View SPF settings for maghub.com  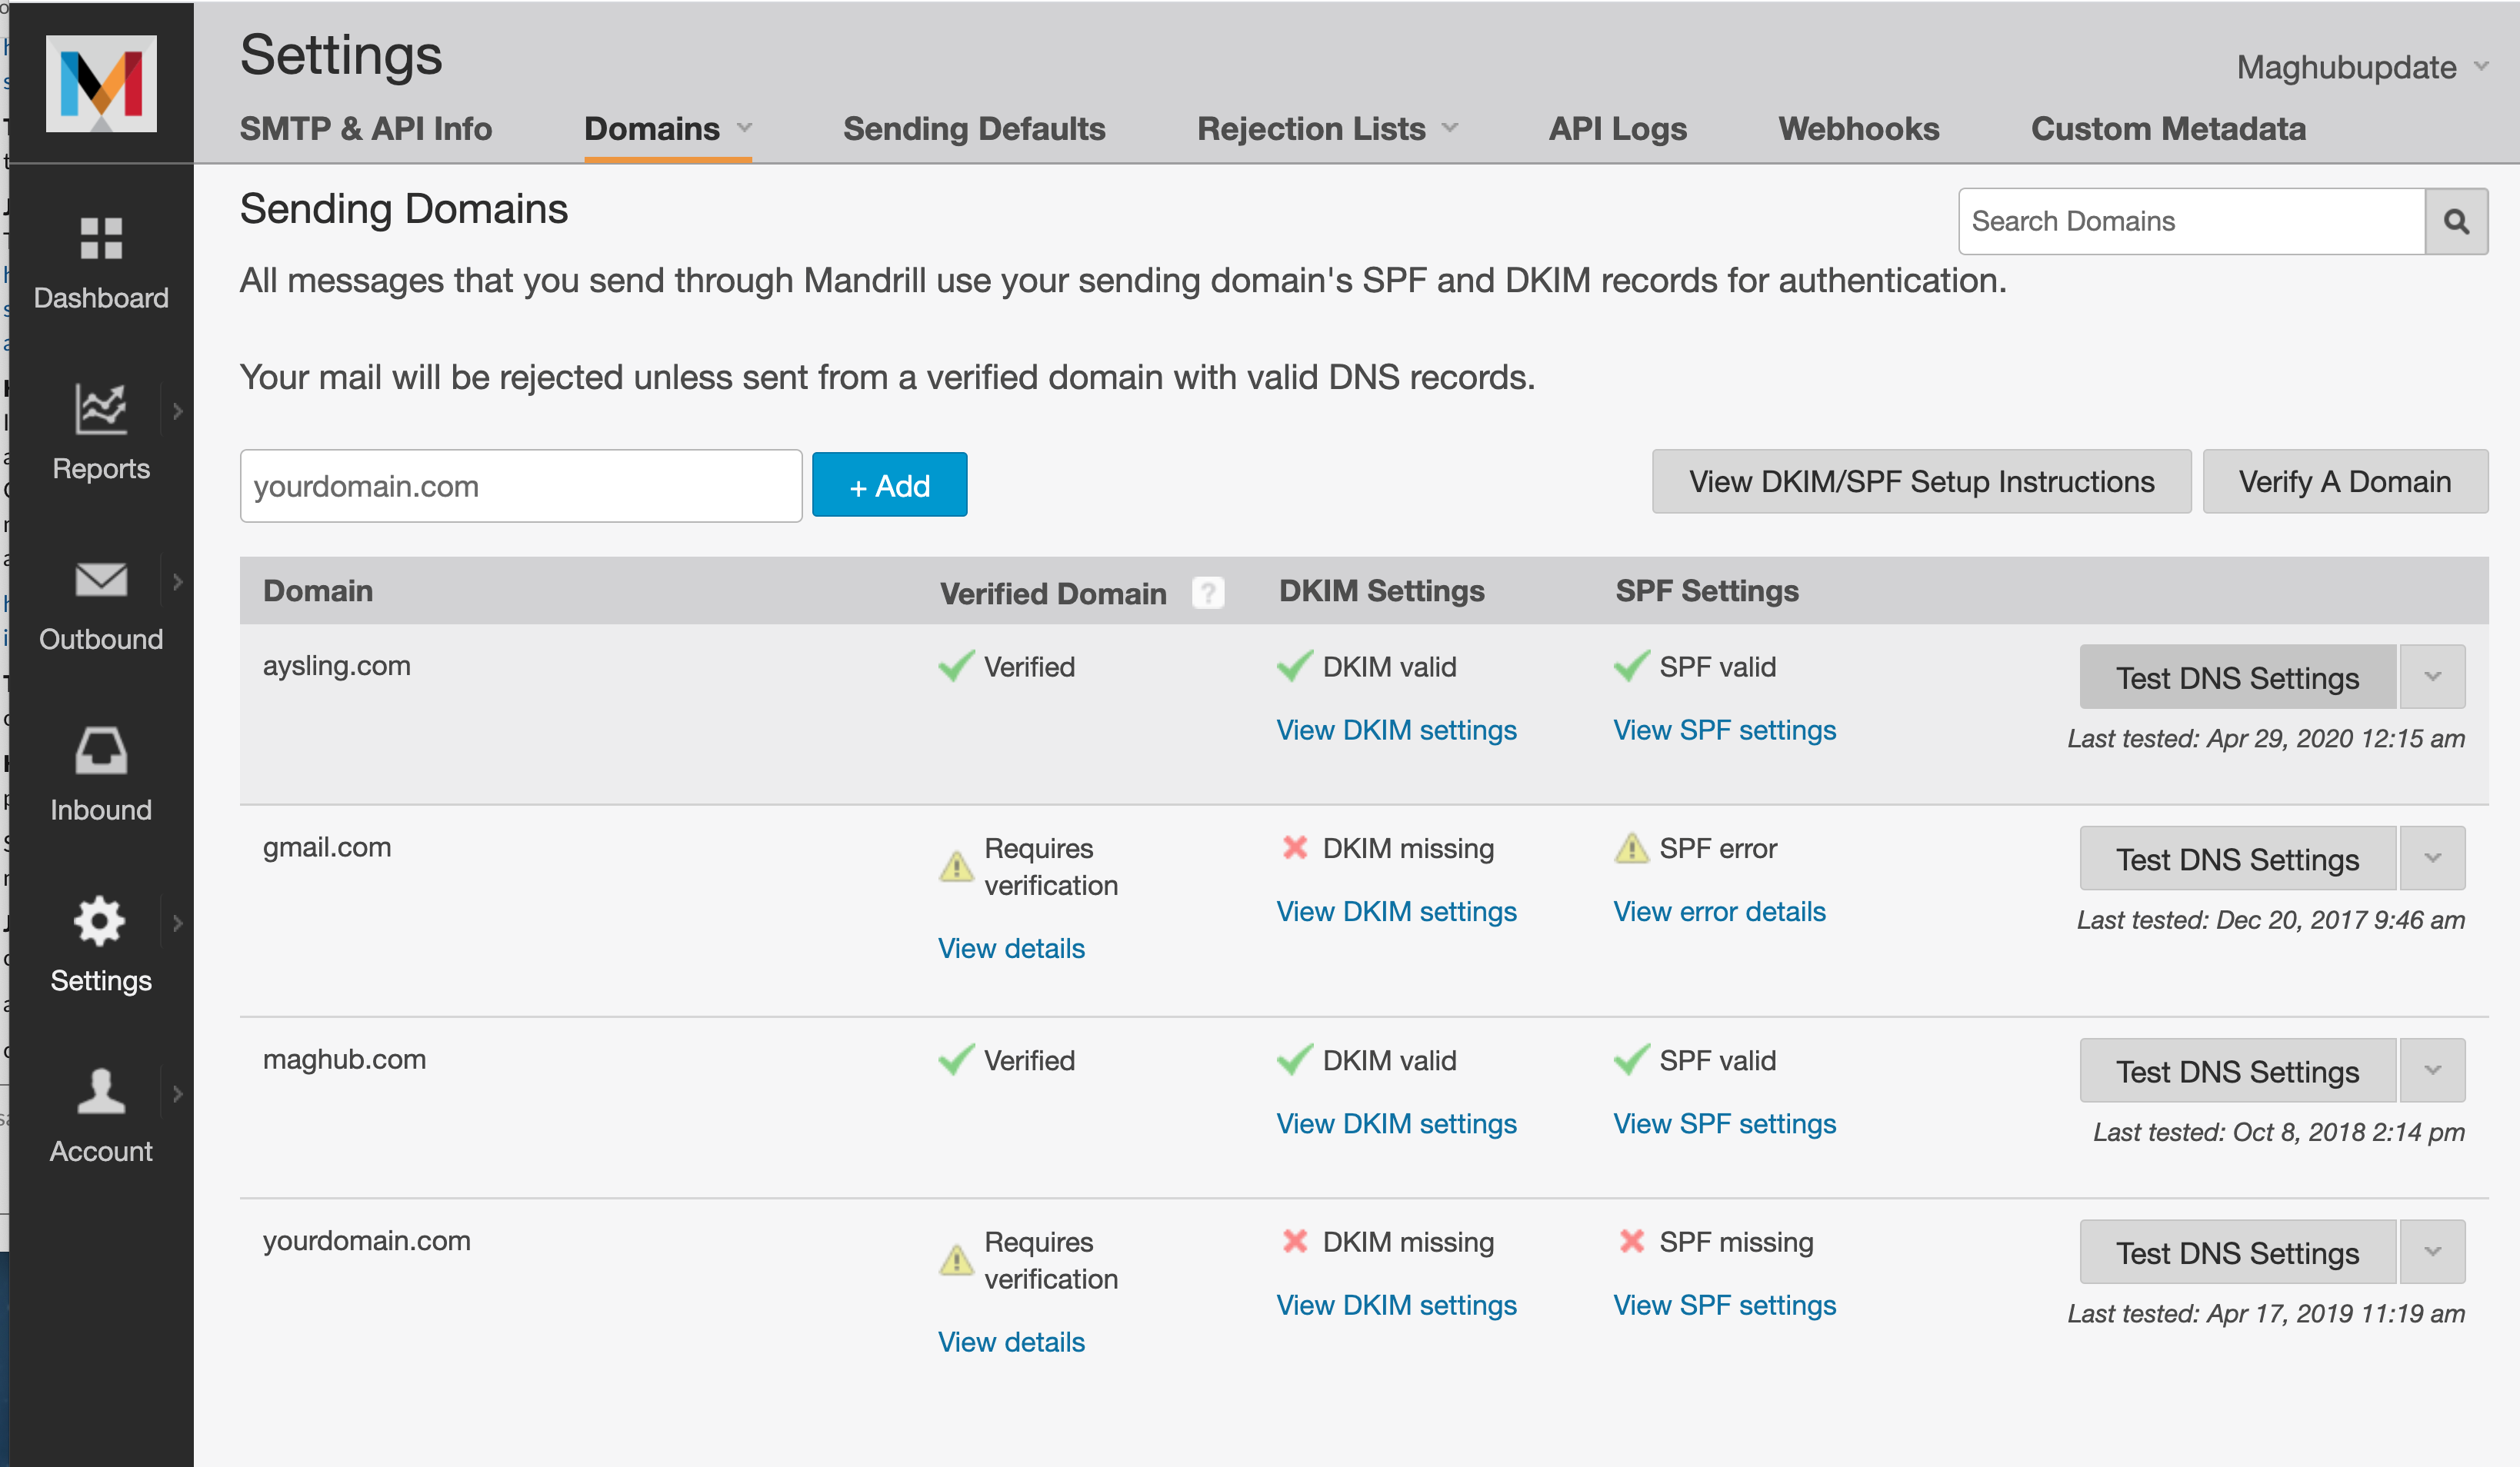[1724, 1123]
